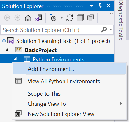Open the Pending Changes Filter clock icon
Viewport: 129px width, 122px height.
[53, 17]
